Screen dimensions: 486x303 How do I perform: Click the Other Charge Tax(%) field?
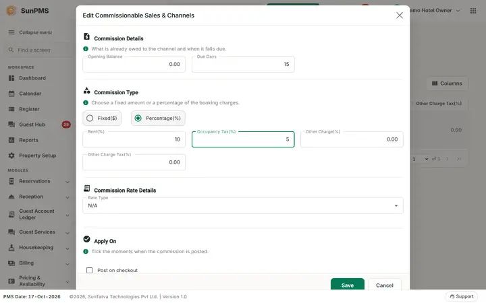point(134,162)
